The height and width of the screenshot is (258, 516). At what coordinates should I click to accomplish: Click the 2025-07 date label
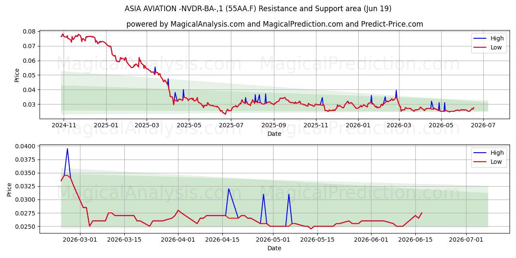coord(231,125)
